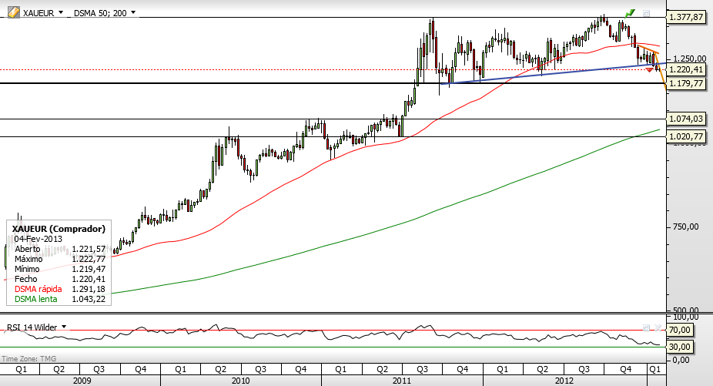Open the DSMA 50; 200 indicator dropdown
The height and width of the screenshot is (386, 713).
133,13
